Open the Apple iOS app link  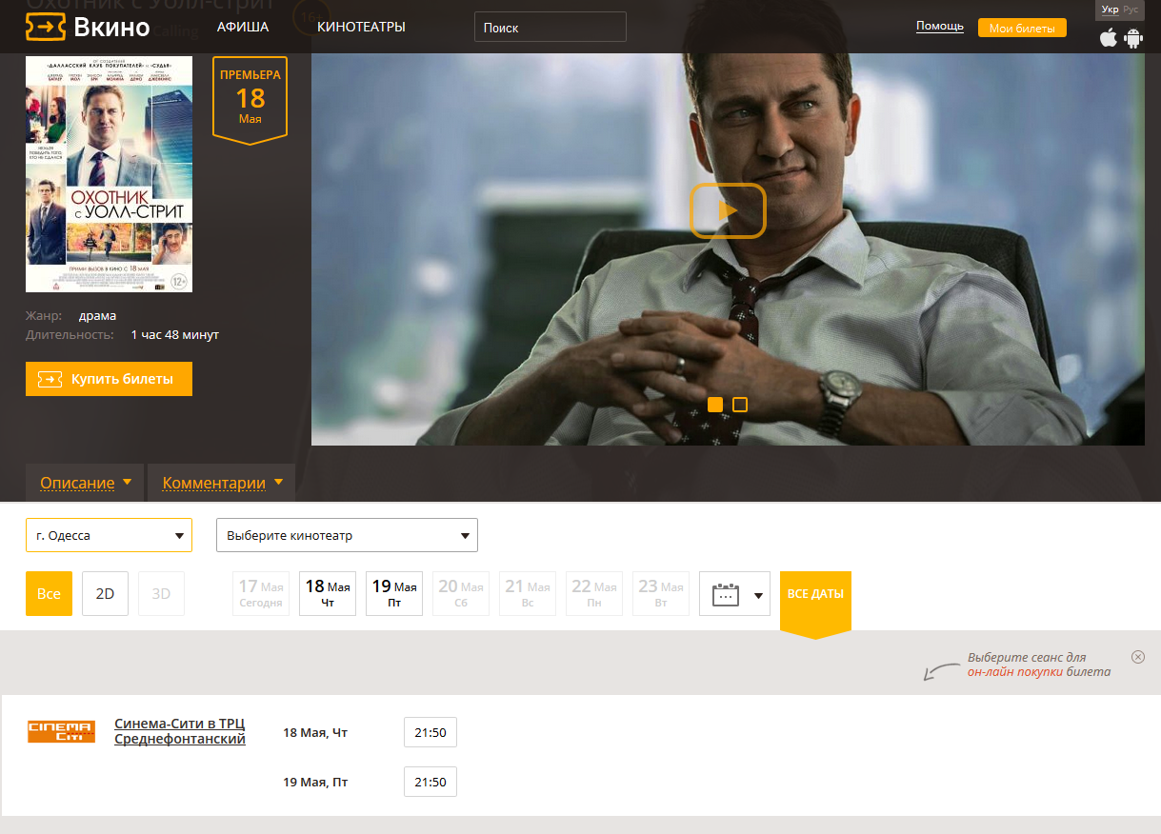pyautogui.click(x=1108, y=38)
